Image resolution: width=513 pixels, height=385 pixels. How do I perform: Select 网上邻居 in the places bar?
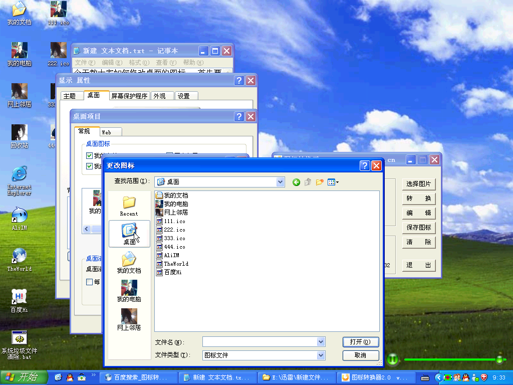pyautogui.click(x=129, y=319)
